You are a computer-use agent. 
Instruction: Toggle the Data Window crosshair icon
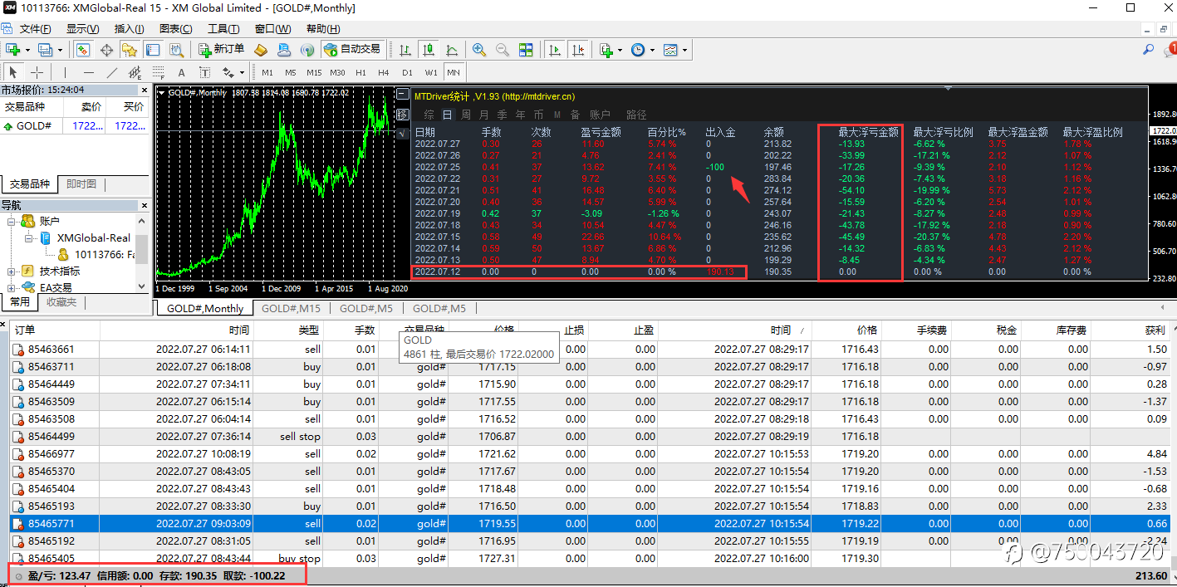106,50
